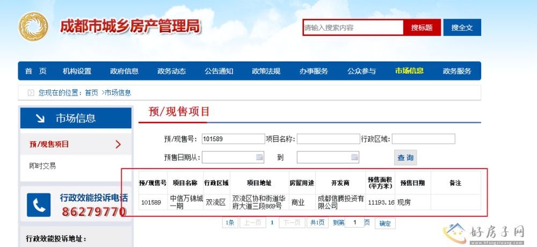Click breadcrumb icon beside current location
This screenshot has height=247, width=537.
tap(31, 93)
